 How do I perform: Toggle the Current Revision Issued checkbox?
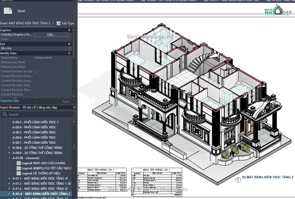point(36,72)
